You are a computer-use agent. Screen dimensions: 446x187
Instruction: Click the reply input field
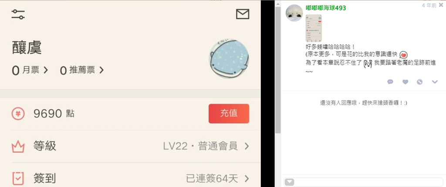(x=363, y=182)
